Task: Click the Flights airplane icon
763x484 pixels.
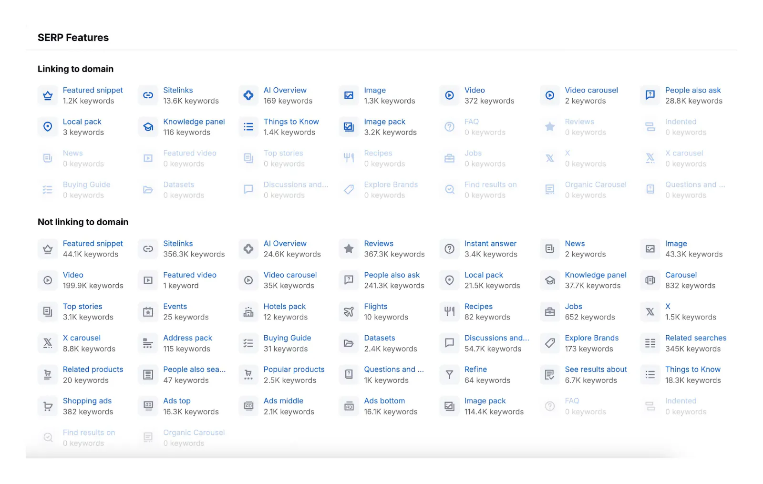Action: (349, 312)
